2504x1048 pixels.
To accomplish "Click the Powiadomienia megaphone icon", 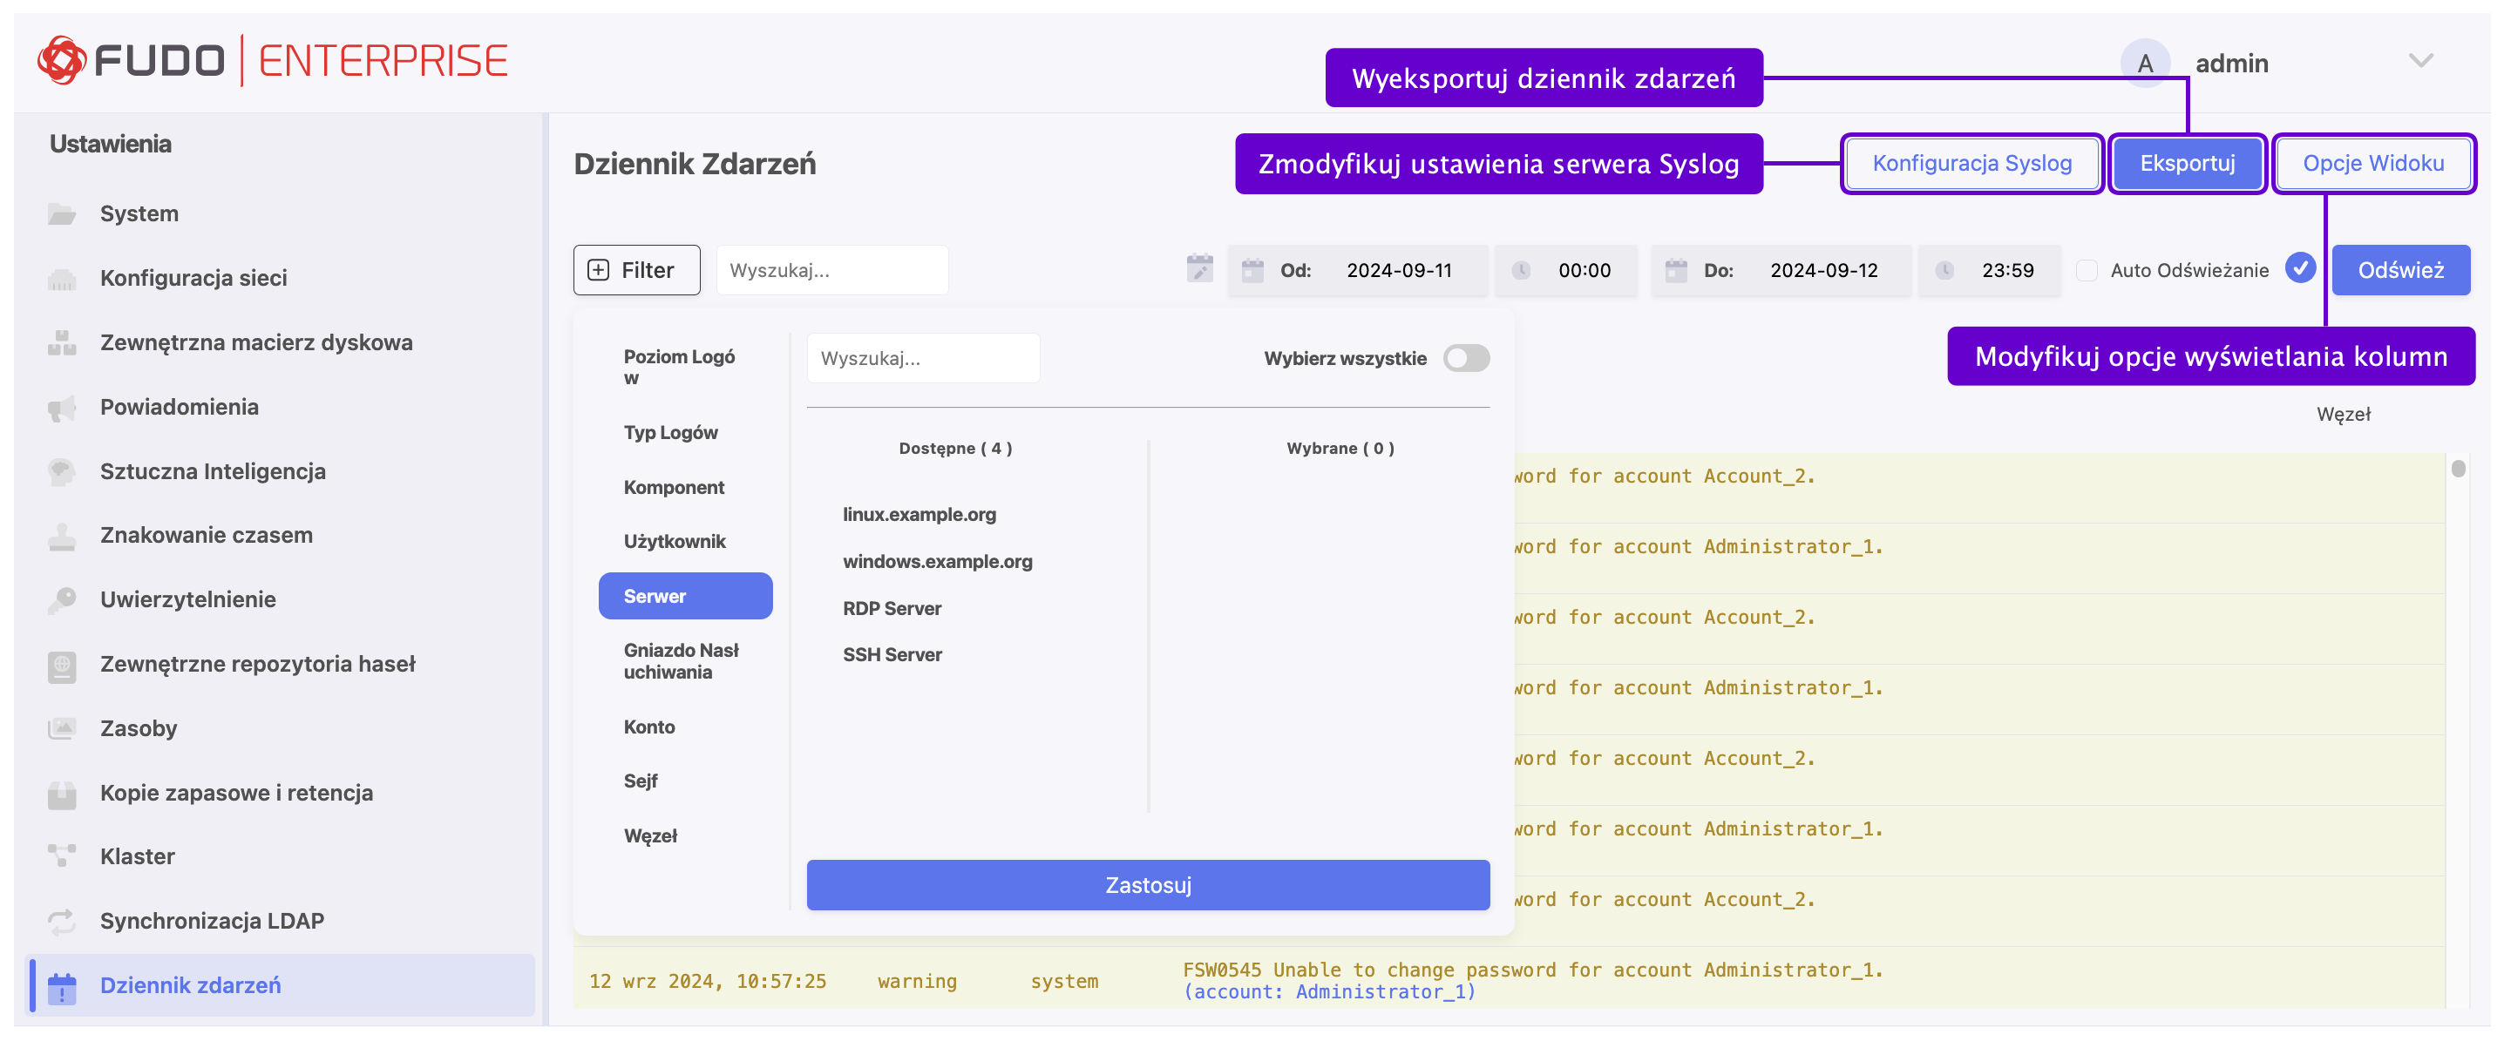I will pos(62,408).
